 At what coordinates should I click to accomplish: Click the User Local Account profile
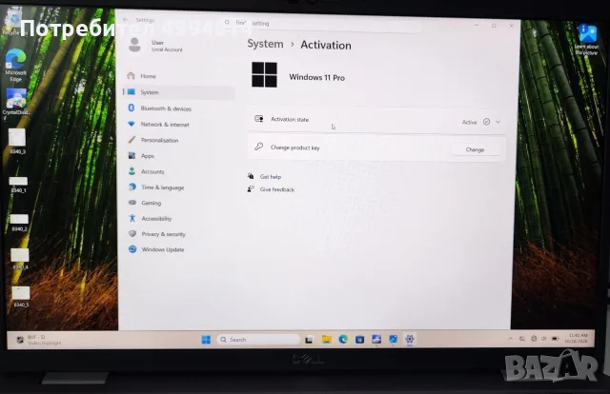pyautogui.click(x=155, y=46)
